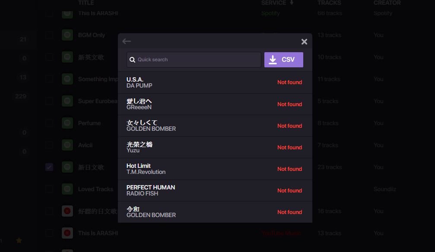The width and height of the screenshot is (435, 252).
Task: Click the TRACKS column header
Action: 329,3
